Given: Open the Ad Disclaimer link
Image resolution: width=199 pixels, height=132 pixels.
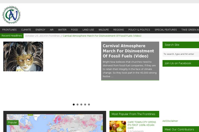Looking at the screenshot, I should (x=170, y=121).
